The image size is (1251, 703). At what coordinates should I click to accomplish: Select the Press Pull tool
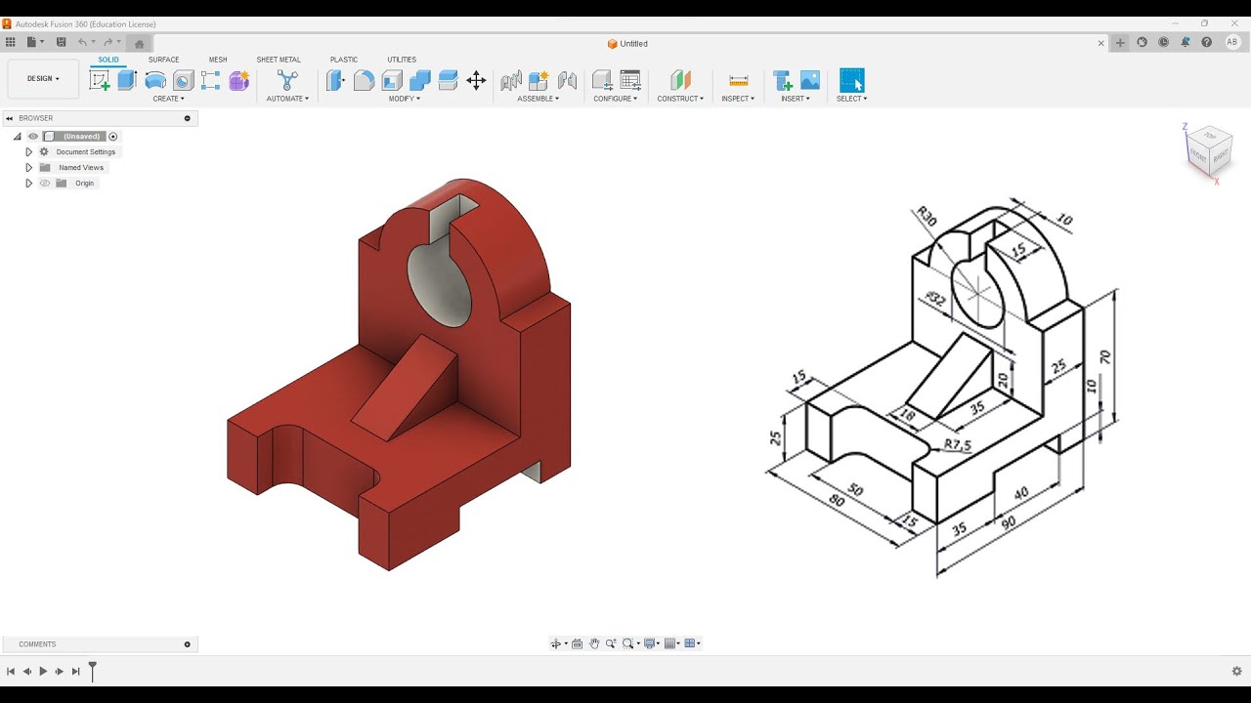(336, 81)
